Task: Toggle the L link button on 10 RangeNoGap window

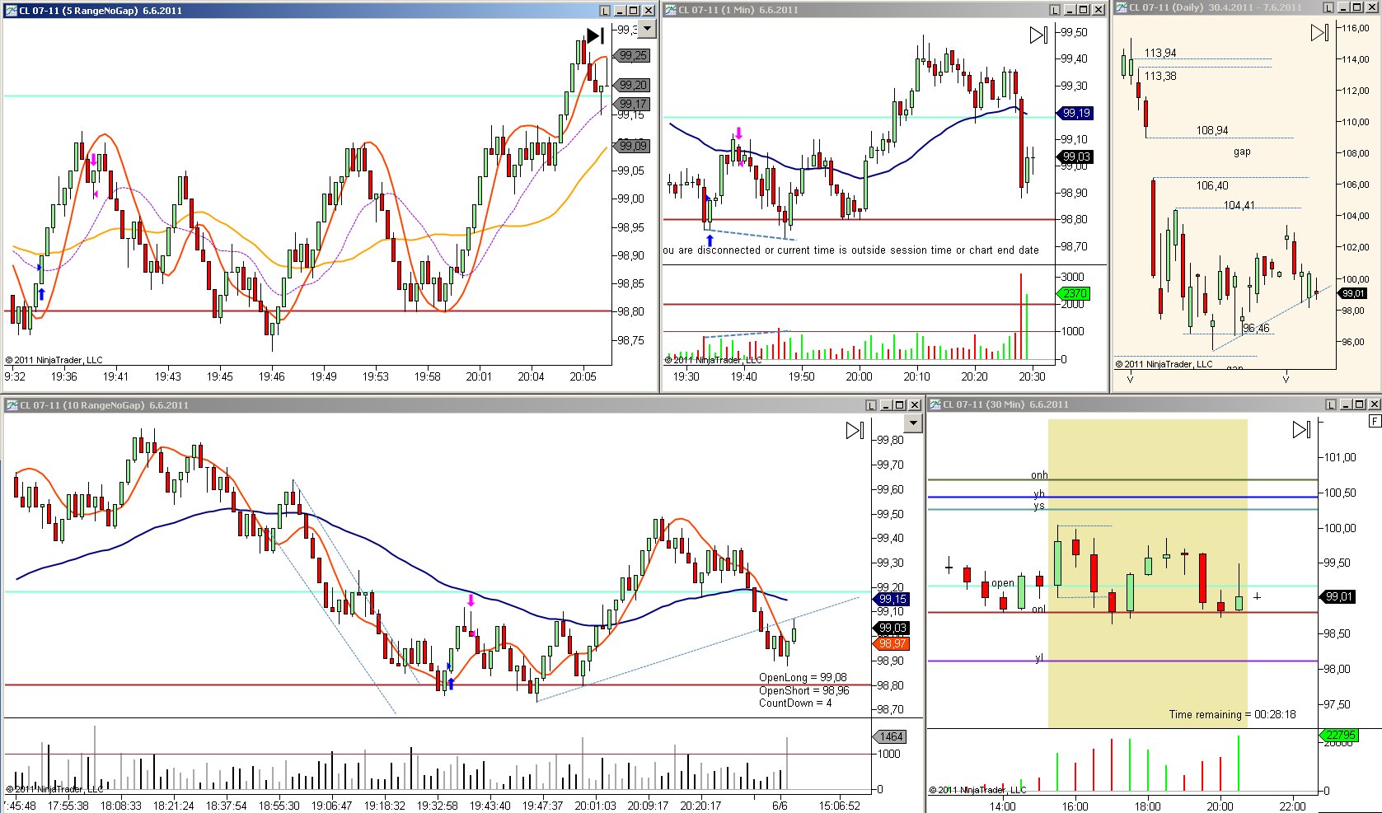Action: [870, 405]
